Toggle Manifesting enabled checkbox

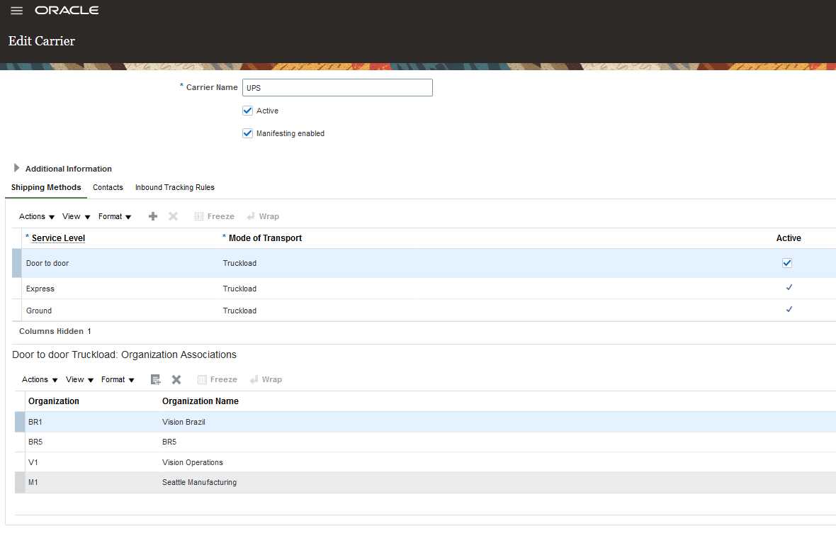[x=247, y=133]
